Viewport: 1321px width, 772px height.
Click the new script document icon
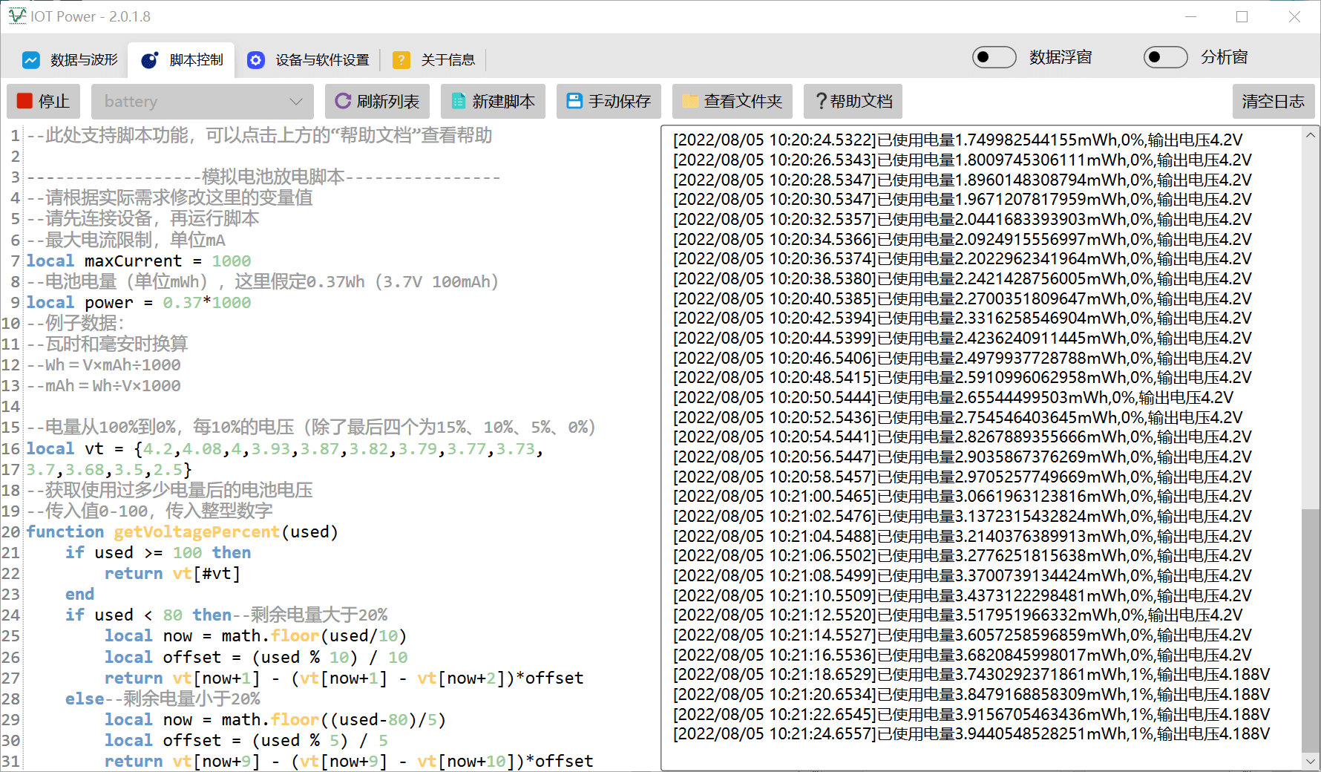[x=459, y=101]
